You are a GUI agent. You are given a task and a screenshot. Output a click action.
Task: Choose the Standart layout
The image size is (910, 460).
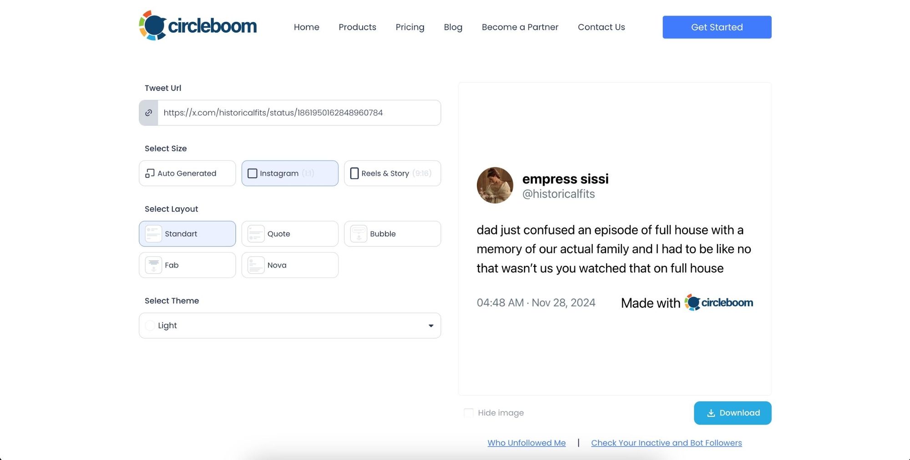(x=187, y=234)
